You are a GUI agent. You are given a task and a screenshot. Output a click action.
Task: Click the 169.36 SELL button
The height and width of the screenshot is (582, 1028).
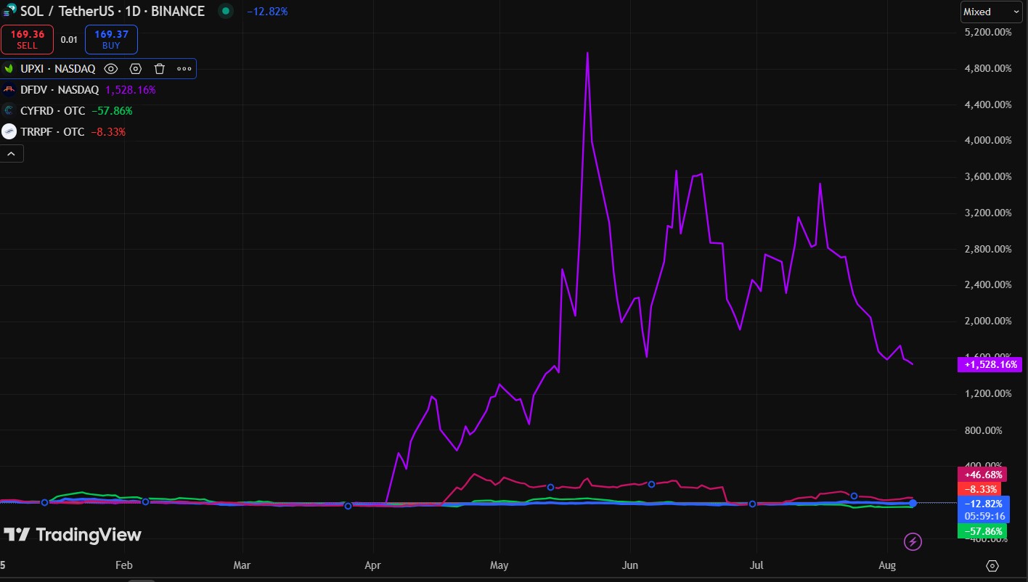tap(27, 39)
